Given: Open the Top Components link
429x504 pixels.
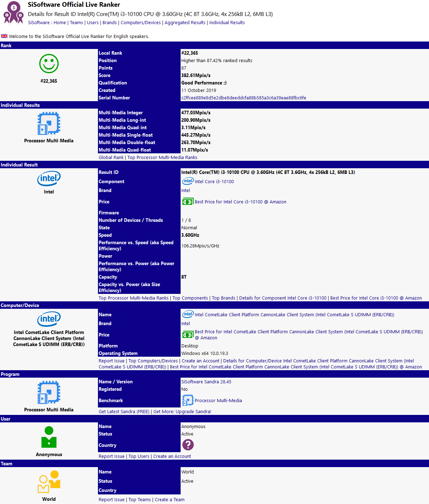Looking at the screenshot, I should click(190, 298).
